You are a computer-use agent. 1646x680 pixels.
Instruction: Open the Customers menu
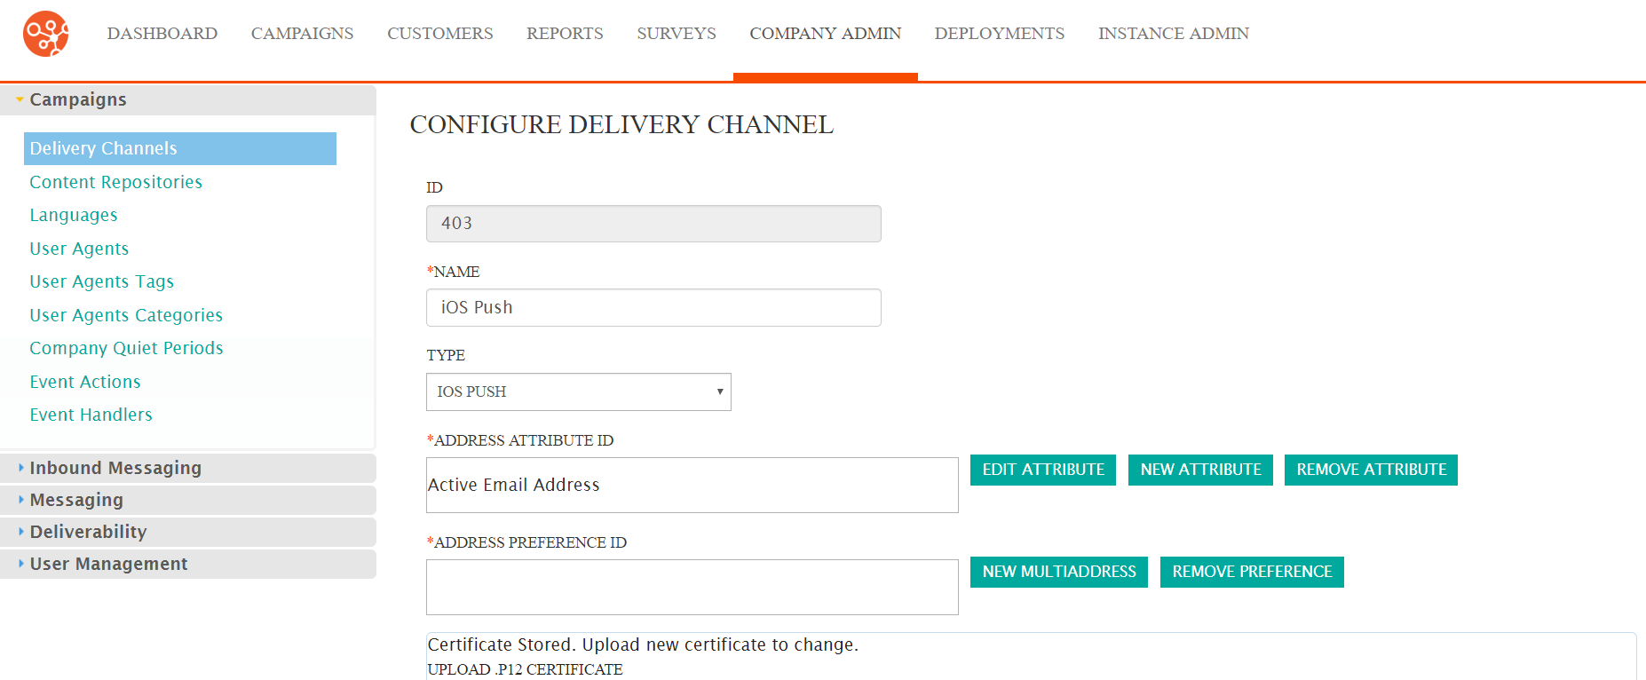[440, 34]
